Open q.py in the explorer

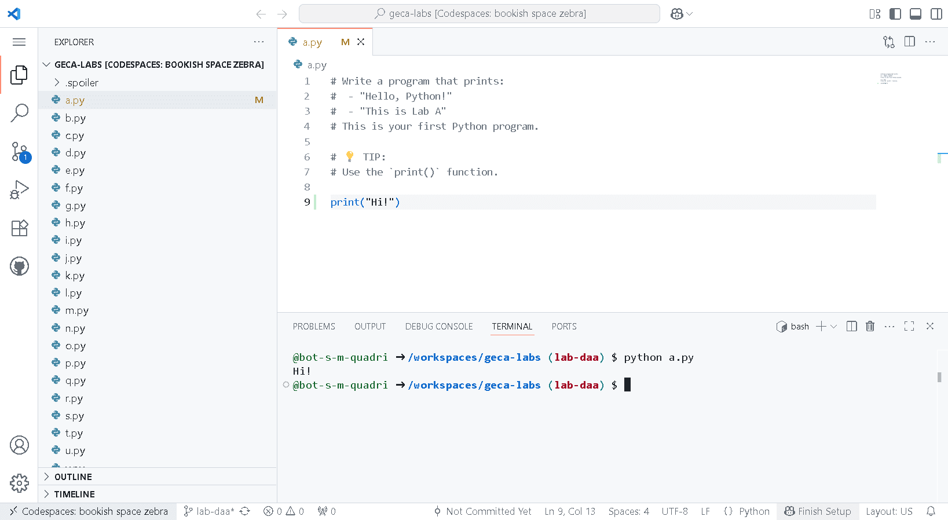click(x=157, y=380)
